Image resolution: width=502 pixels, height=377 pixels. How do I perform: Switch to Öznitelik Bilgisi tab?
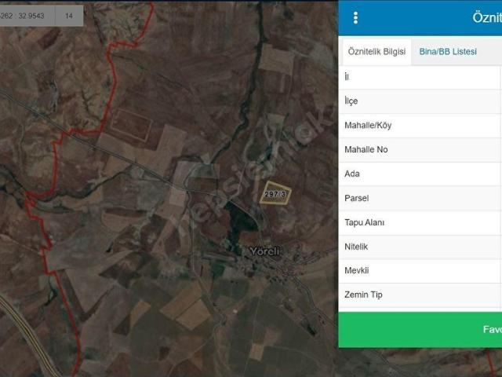pos(376,52)
